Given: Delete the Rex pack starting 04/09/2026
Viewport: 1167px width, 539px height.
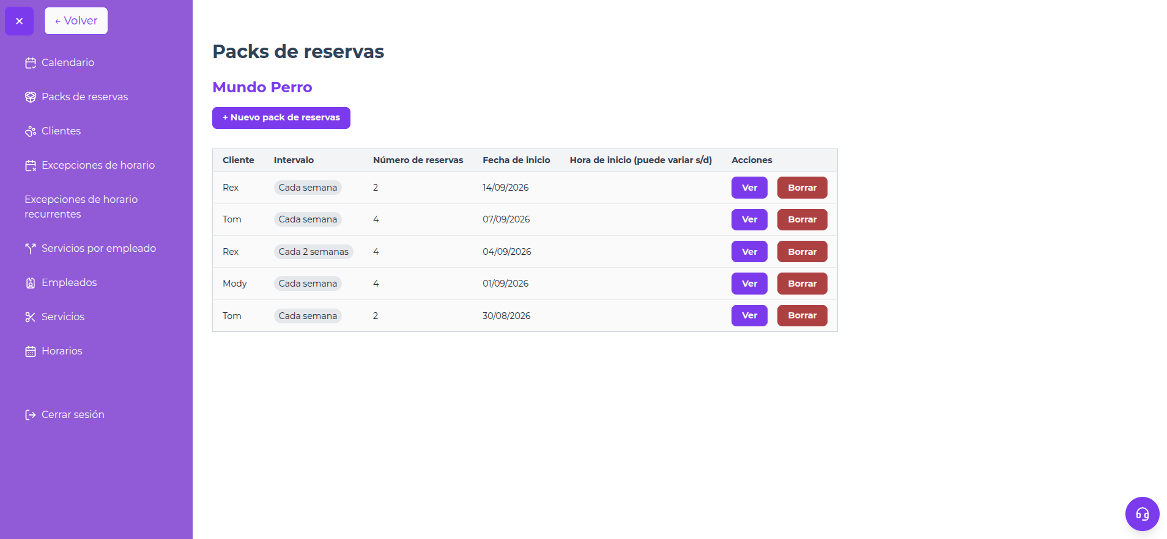Looking at the screenshot, I should tap(802, 252).
